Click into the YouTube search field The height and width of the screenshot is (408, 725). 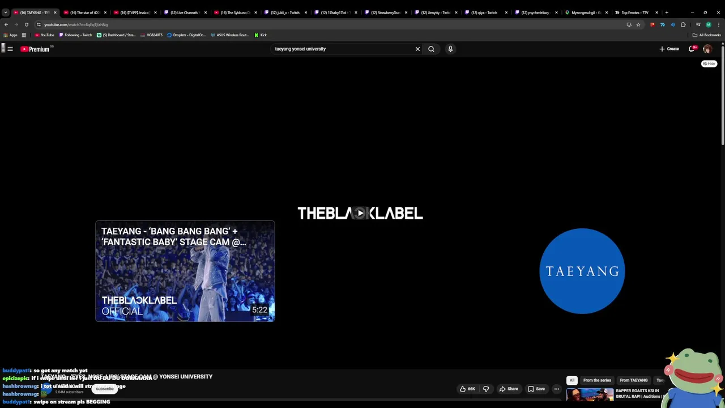343,49
